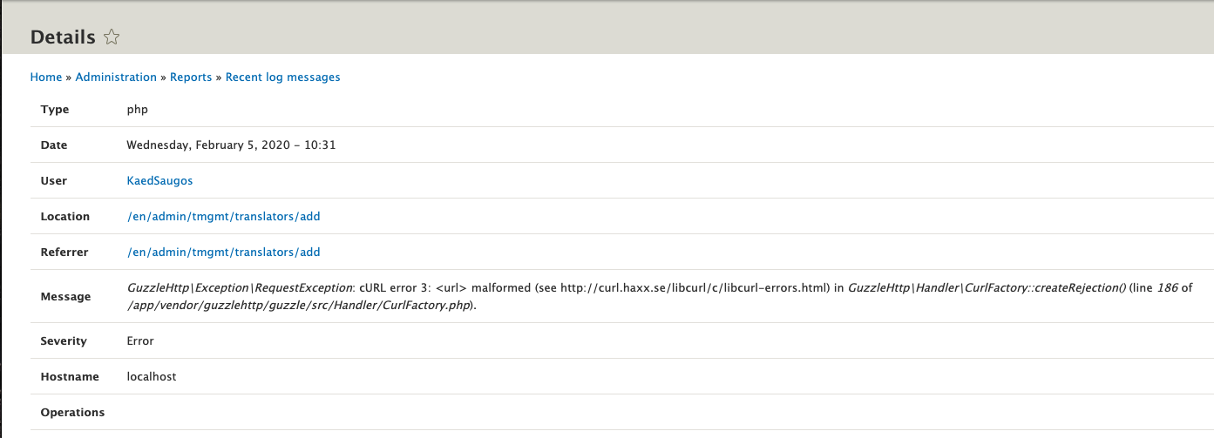Screen dimensions: 1214x438
Task: Open the KaedSaugos user profile link
Action: tap(158, 181)
